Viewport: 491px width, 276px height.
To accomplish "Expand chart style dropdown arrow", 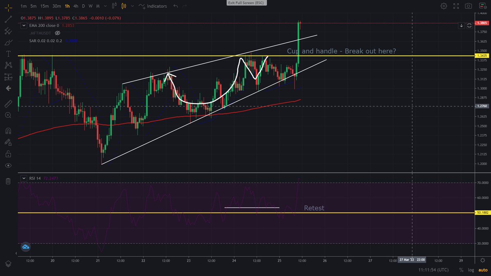I will [133, 6].
